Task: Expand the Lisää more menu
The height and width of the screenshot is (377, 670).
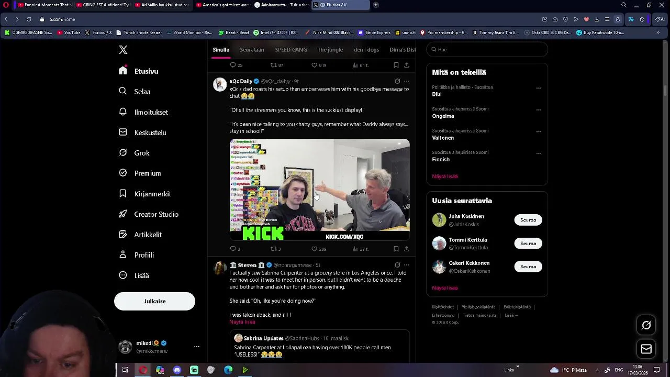Action: tap(134, 275)
